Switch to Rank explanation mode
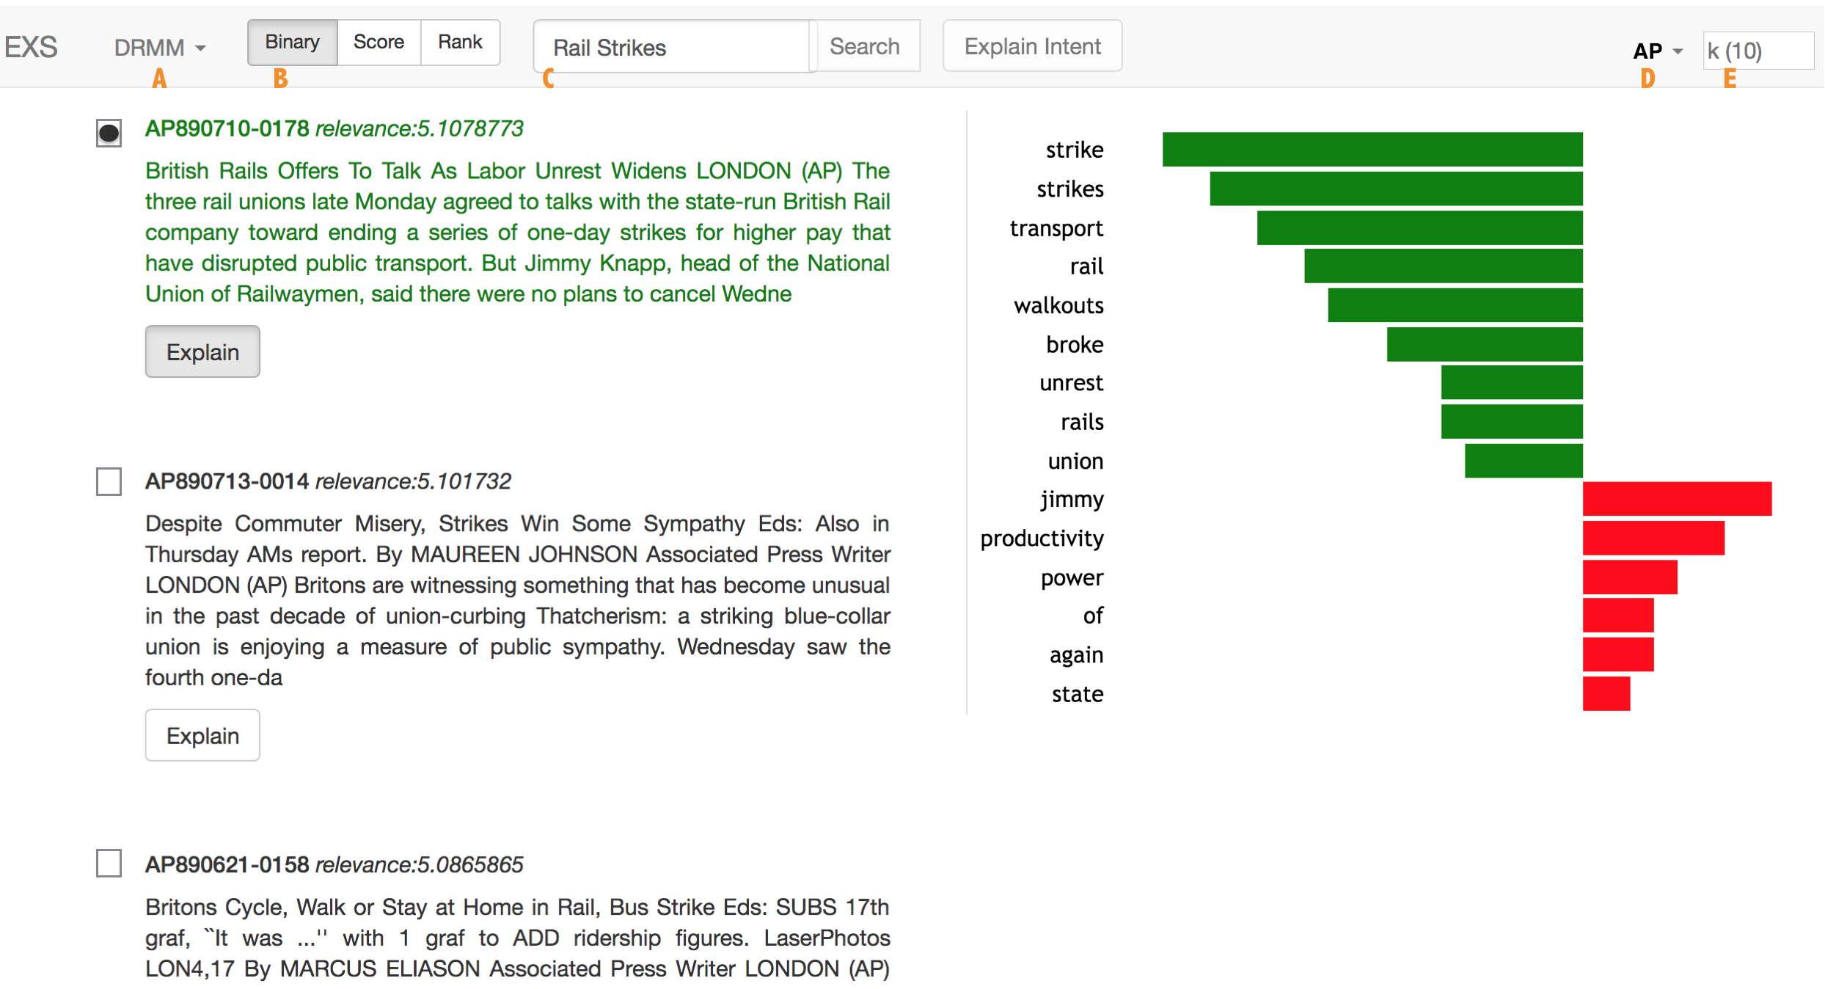Image resolution: width=1825 pixels, height=989 pixels. (460, 43)
